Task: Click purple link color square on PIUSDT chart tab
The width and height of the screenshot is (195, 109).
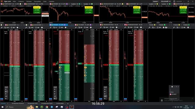Action: point(67,4)
